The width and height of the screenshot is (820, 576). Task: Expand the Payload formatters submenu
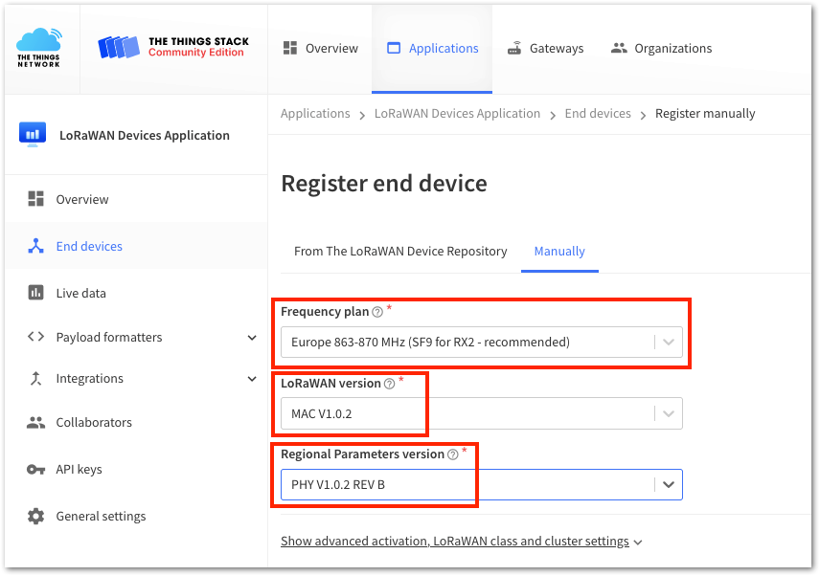click(x=252, y=338)
